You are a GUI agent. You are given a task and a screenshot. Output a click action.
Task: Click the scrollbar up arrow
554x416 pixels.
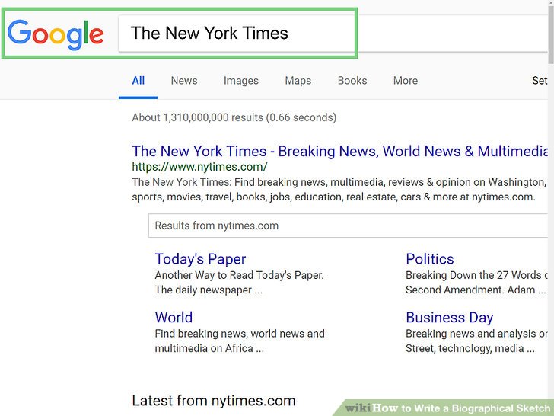click(x=550, y=4)
